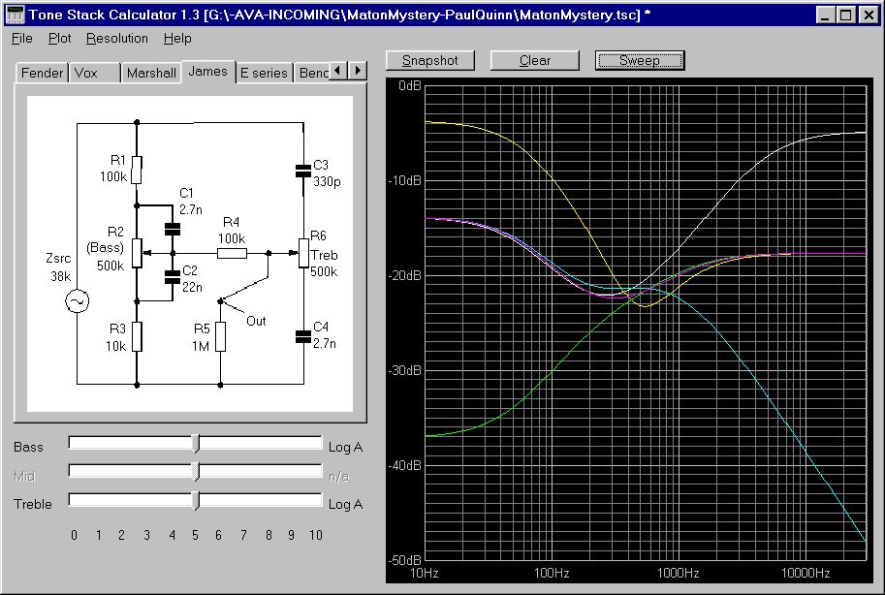Viewport: 885px width, 595px height.
Task: Click the R2 Bass potentiometer in schematic
Action: (x=137, y=254)
